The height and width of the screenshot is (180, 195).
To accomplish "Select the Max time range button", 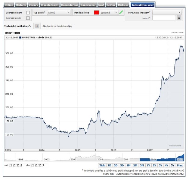I will (180, 165).
